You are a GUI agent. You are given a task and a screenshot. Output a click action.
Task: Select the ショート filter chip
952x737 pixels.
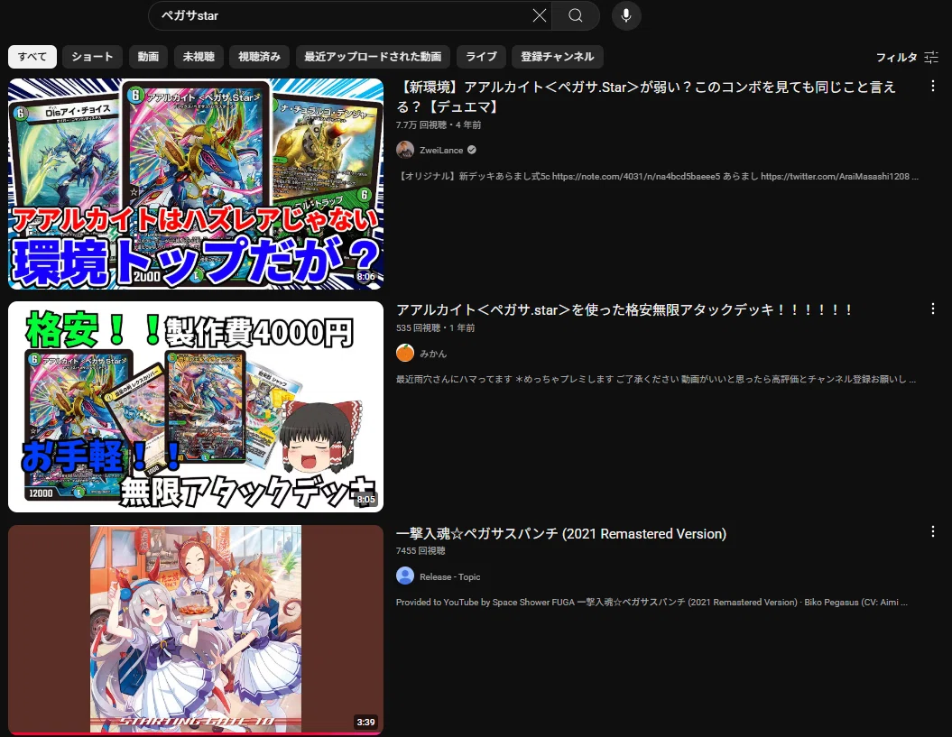point(92,57)
